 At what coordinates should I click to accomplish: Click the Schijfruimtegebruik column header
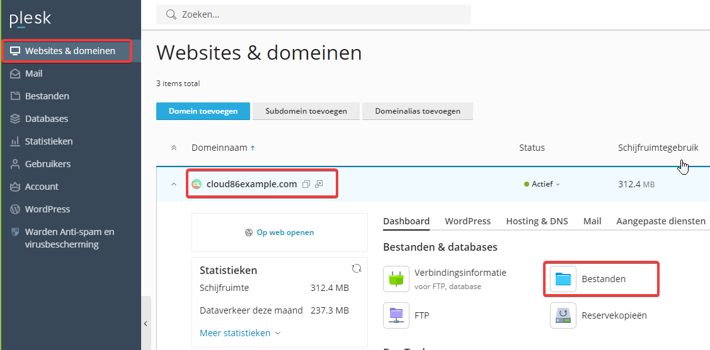point(658,148)
